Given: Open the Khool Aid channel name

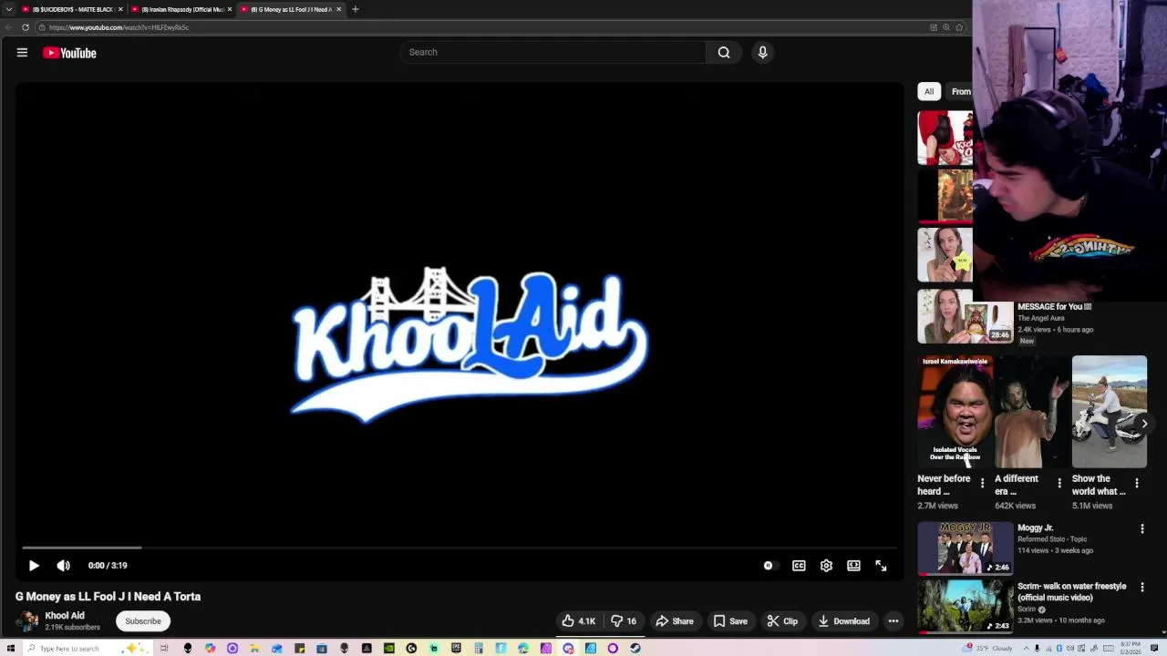Looking at the screenshot, I should point(65,615).
